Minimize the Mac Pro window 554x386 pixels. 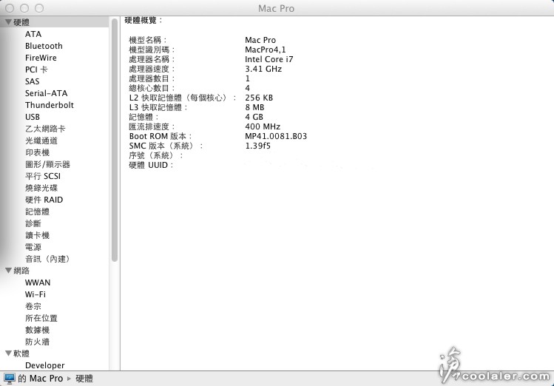click(24, 8)
